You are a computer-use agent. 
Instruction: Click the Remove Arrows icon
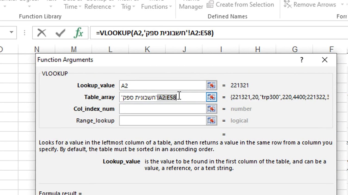click(288, 4)
